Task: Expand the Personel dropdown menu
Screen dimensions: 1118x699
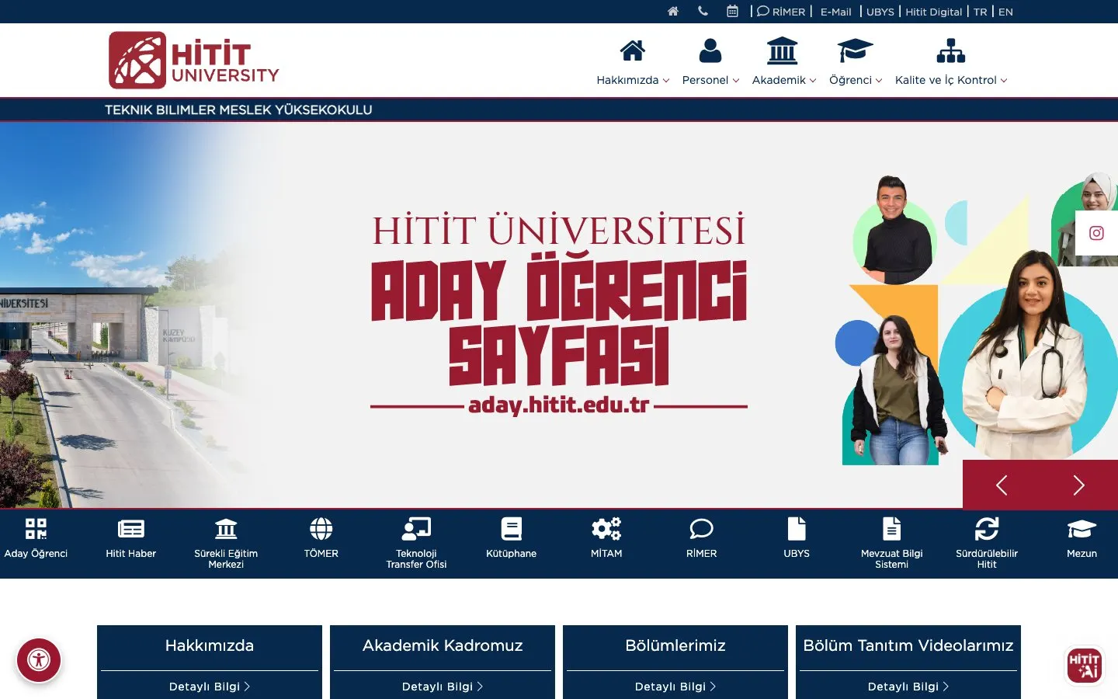Action: 710,80
